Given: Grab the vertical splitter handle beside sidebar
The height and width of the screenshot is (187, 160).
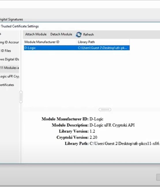Looking at the screenshot, I should [21, 97].
